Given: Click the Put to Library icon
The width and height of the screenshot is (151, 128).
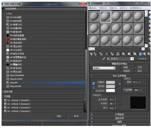Looking at the screenshot, I should click(123, 54).
